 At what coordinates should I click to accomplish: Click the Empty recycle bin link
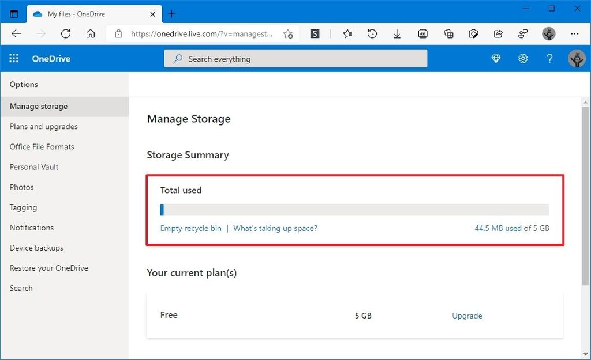[190, 228]
